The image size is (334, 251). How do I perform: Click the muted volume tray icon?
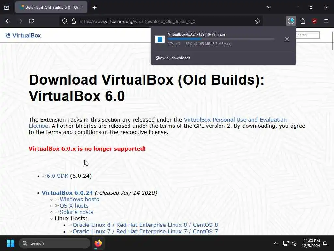coord(294,243)
